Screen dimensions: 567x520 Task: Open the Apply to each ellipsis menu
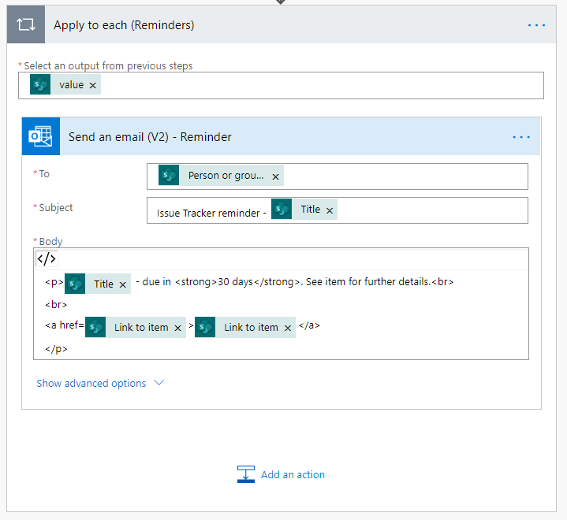click(536, 25)
